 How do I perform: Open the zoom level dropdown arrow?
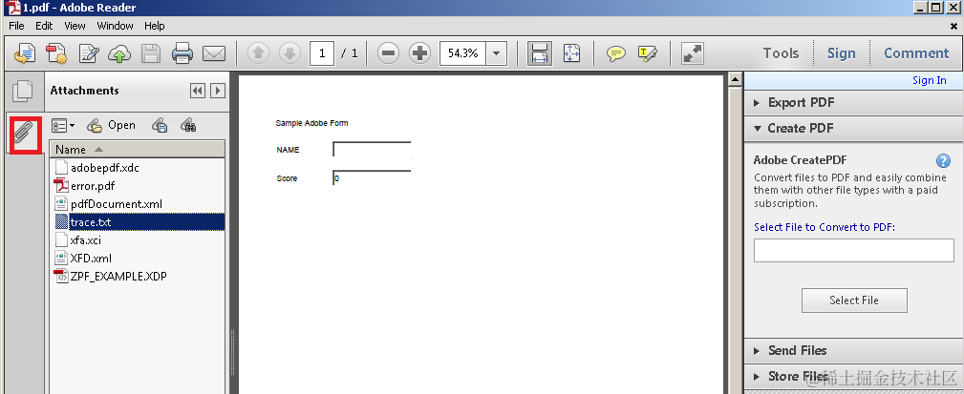pos(496,53)
